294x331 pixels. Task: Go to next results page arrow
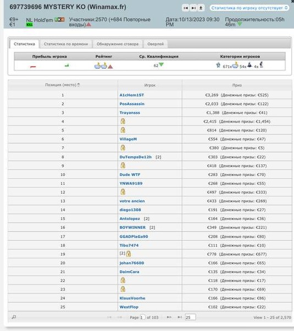pos(169,317)
